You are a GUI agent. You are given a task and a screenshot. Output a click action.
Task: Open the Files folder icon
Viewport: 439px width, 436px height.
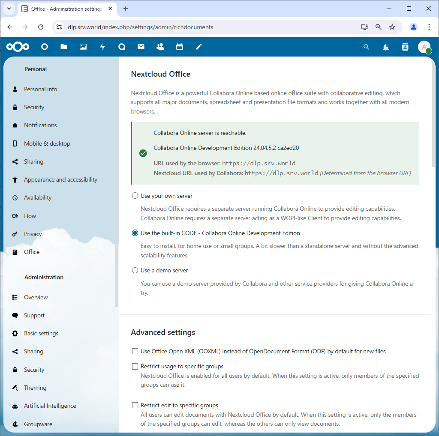[x=64, y=47]
